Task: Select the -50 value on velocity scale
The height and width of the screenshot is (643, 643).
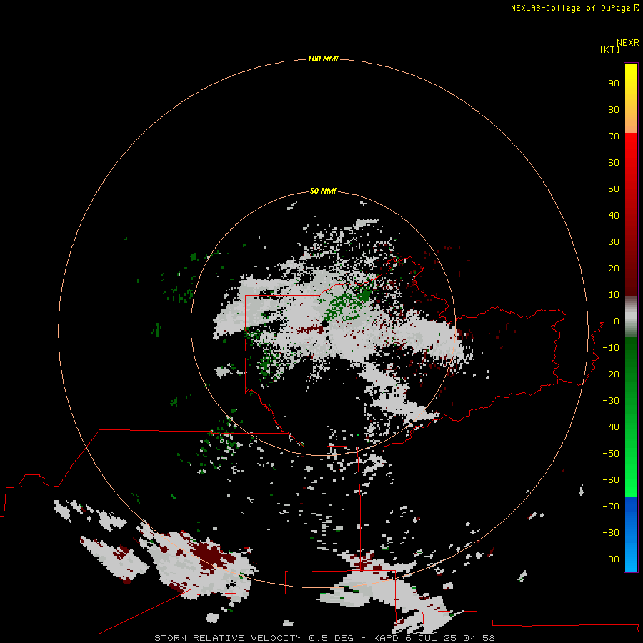Action: tap(611, 454)
